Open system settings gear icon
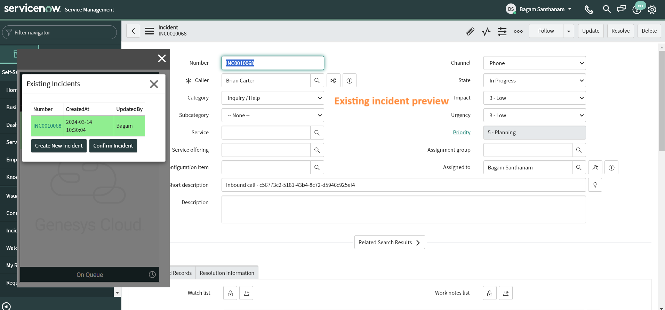 pyautogui.click(x=652, y=9)
